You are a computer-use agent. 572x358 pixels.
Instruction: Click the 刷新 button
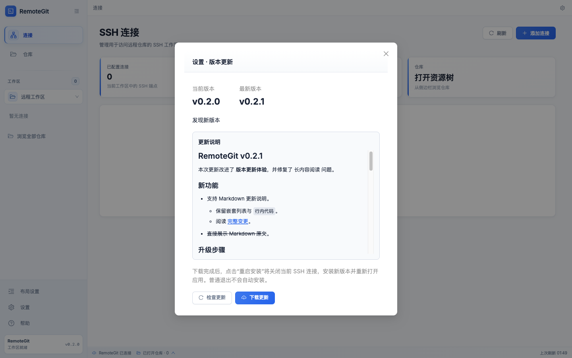click(x=498, y=33)
